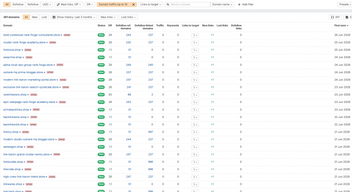Click linked domains value 240 for alpha-local-seo-group row

point(151,65)
